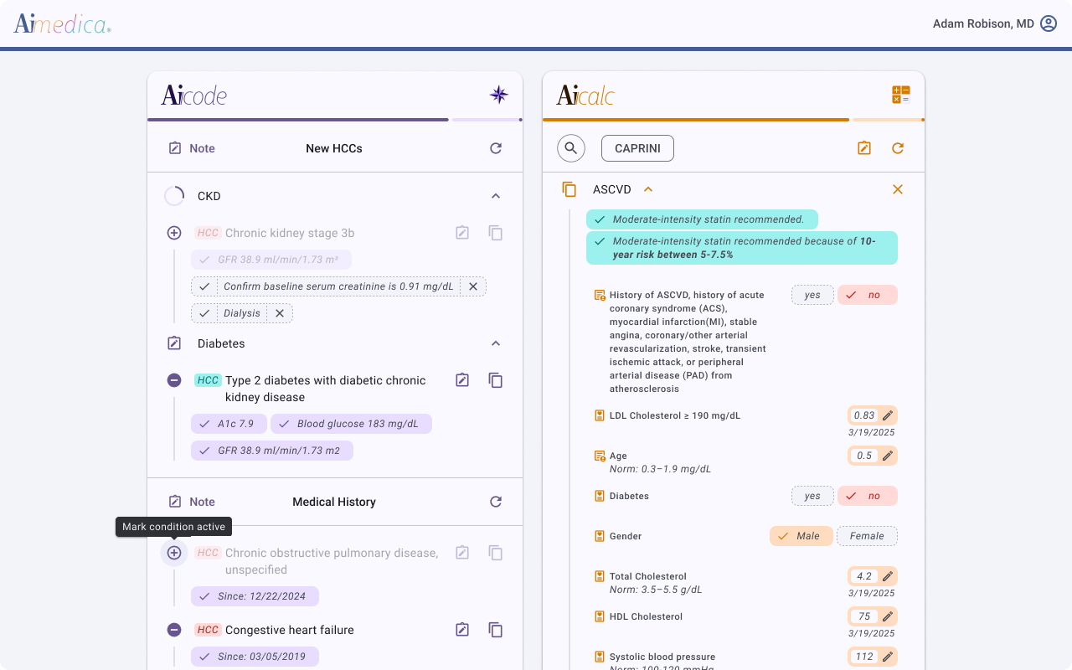Screen dimensions: 1072x670
Task: Open the Aicalc calculator icon
Action: [x=900, y=95]
